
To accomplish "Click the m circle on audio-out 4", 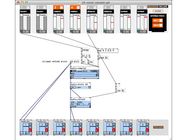I will coord(80,124).
